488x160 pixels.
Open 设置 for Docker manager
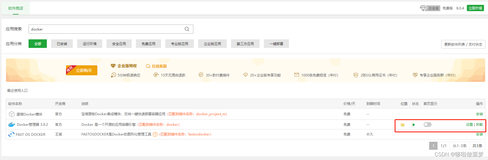pos(469,125)
